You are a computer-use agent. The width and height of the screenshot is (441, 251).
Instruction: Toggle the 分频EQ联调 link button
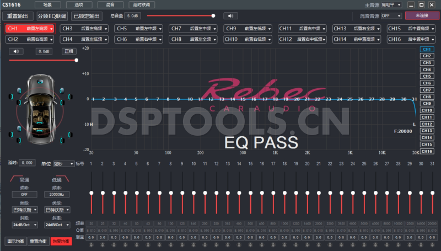pos(52,16)
